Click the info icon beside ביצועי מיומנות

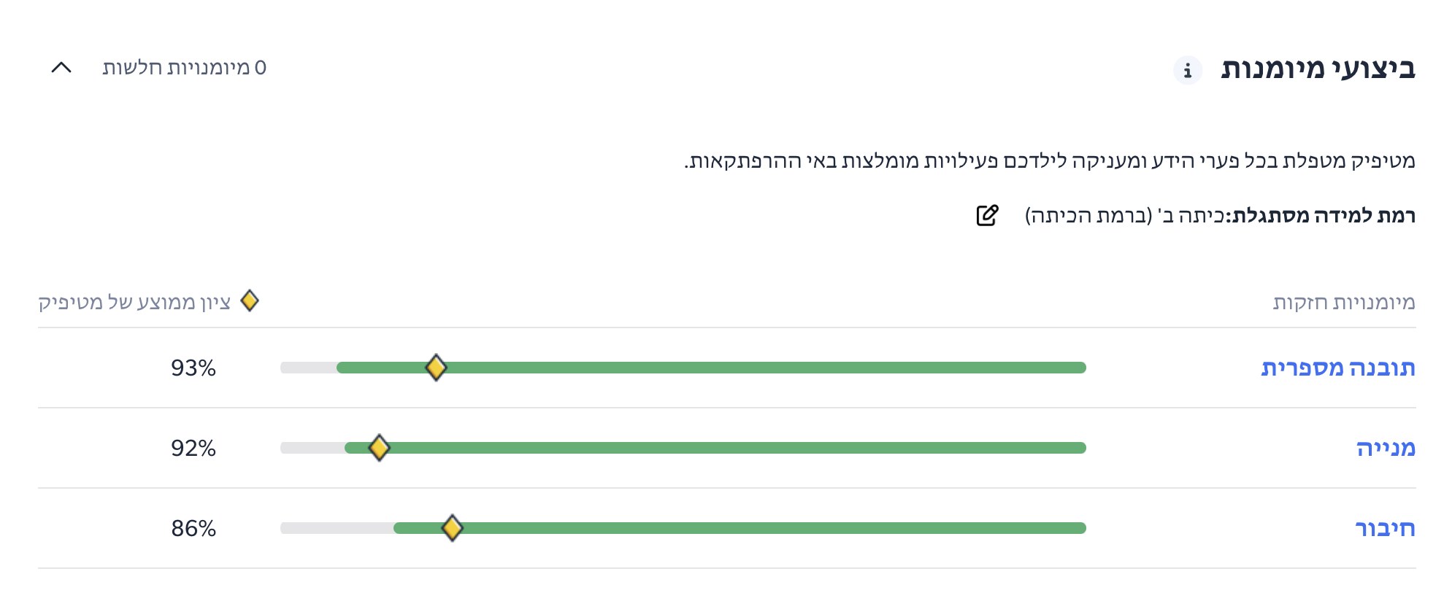point(1188,70)
